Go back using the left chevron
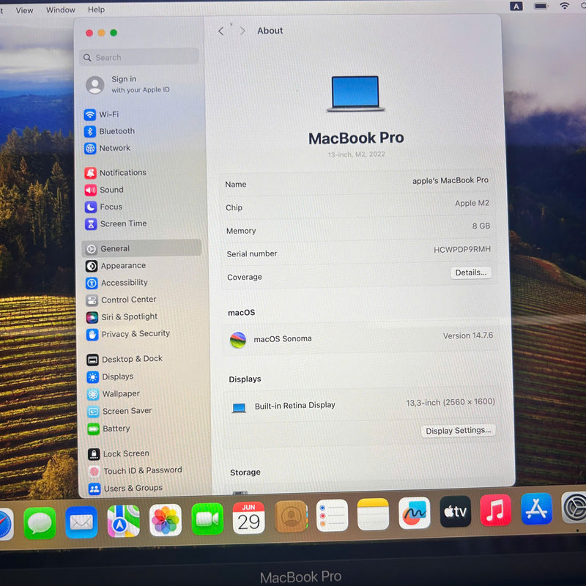586x586 pixels. click(221, 31)
